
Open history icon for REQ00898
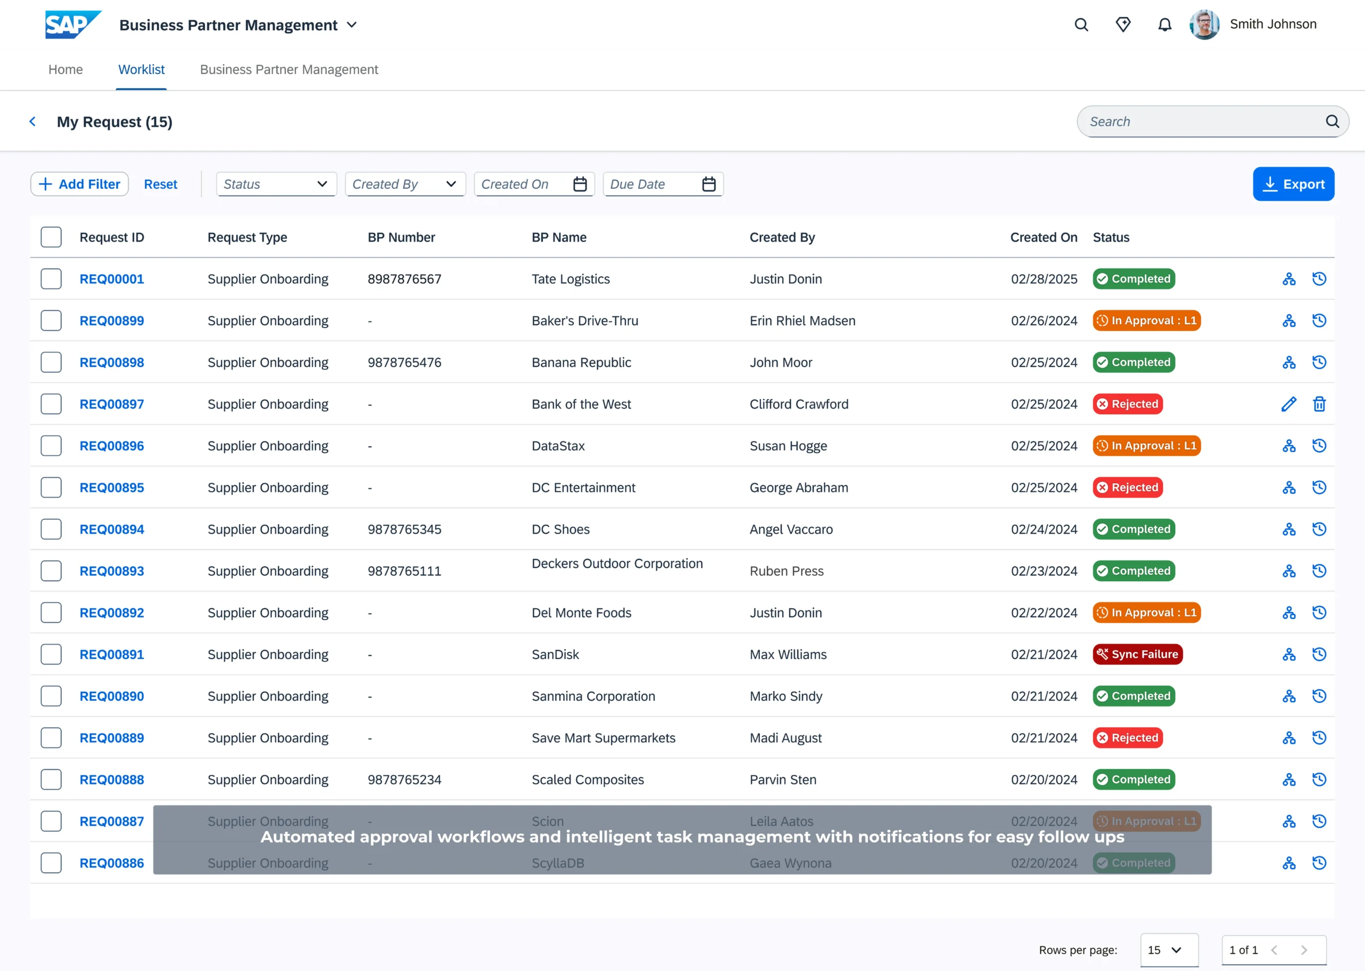point(1320,363)
